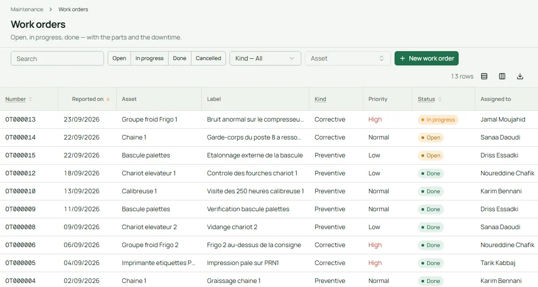Click label Etalonnage externe de la bascule
The width and height of the screenshot is (538, 287).
tap(255, 156)
